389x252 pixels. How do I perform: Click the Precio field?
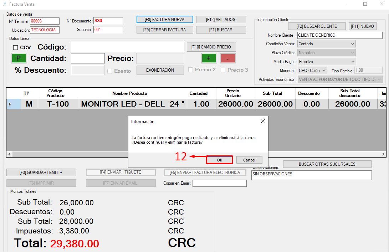160,58
